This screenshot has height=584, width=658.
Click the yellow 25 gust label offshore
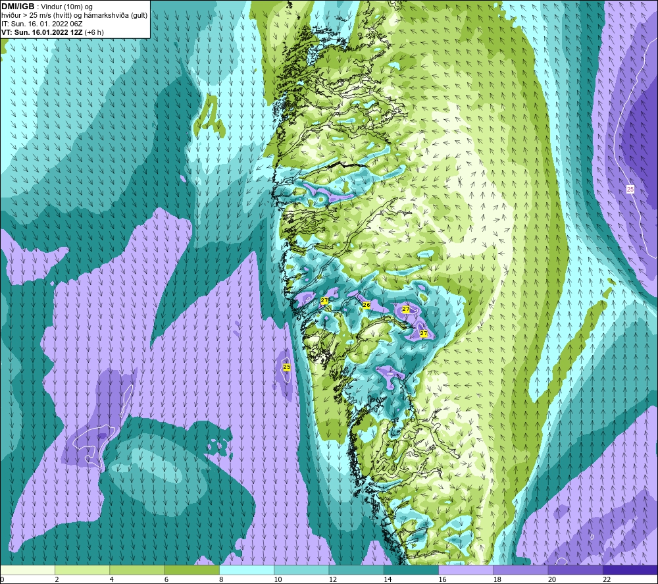click(287, 367)
